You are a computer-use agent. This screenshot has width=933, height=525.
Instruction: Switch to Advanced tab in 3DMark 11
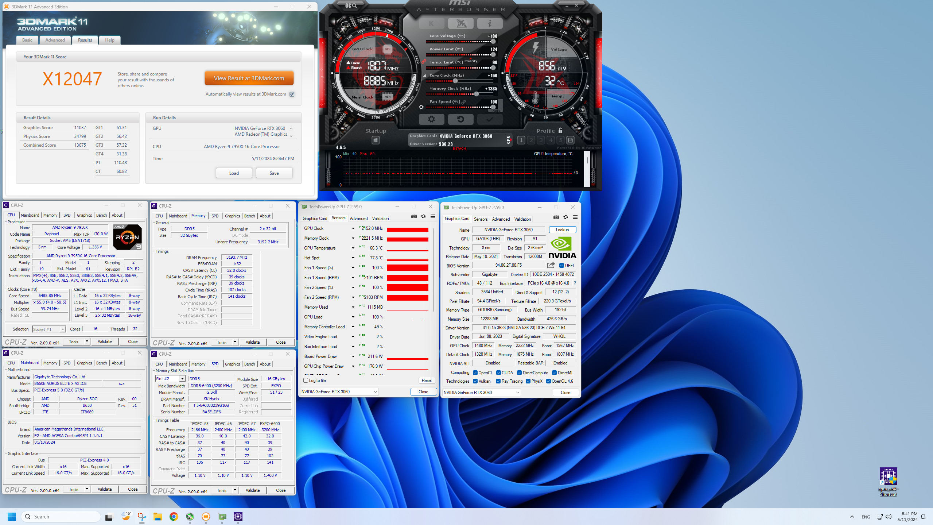(x=55, y=40)
